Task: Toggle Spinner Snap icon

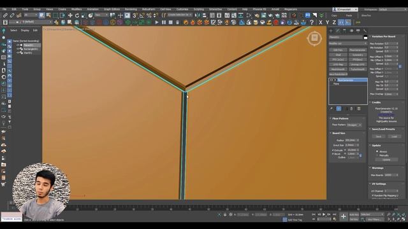Action: (x=156, y=15)
